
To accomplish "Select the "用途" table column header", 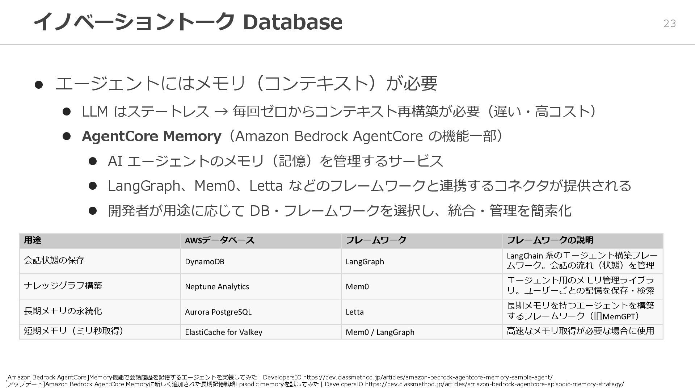I will [x=33, y=240].
